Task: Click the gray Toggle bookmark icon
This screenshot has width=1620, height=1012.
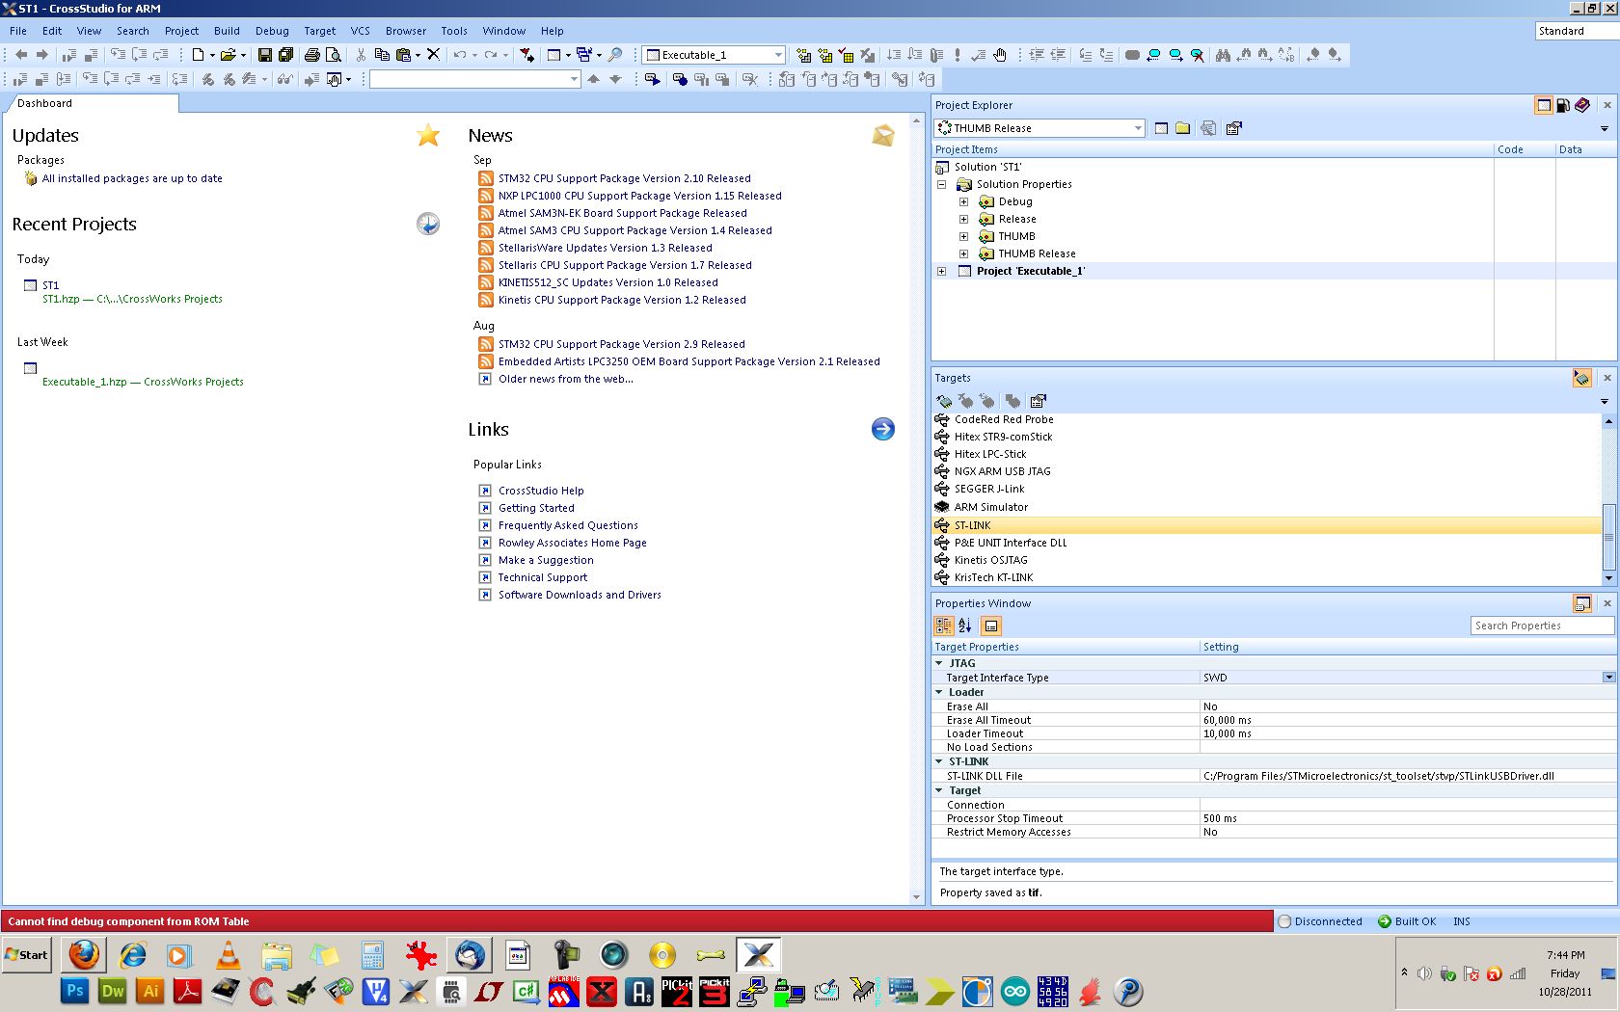Action: click(x=1132, y=55)
